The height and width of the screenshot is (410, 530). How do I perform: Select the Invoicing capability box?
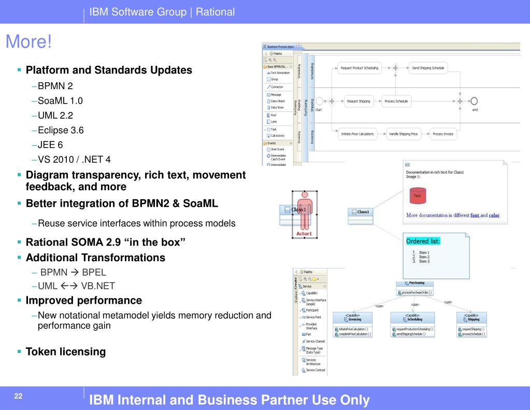click(x=352, y=325)
